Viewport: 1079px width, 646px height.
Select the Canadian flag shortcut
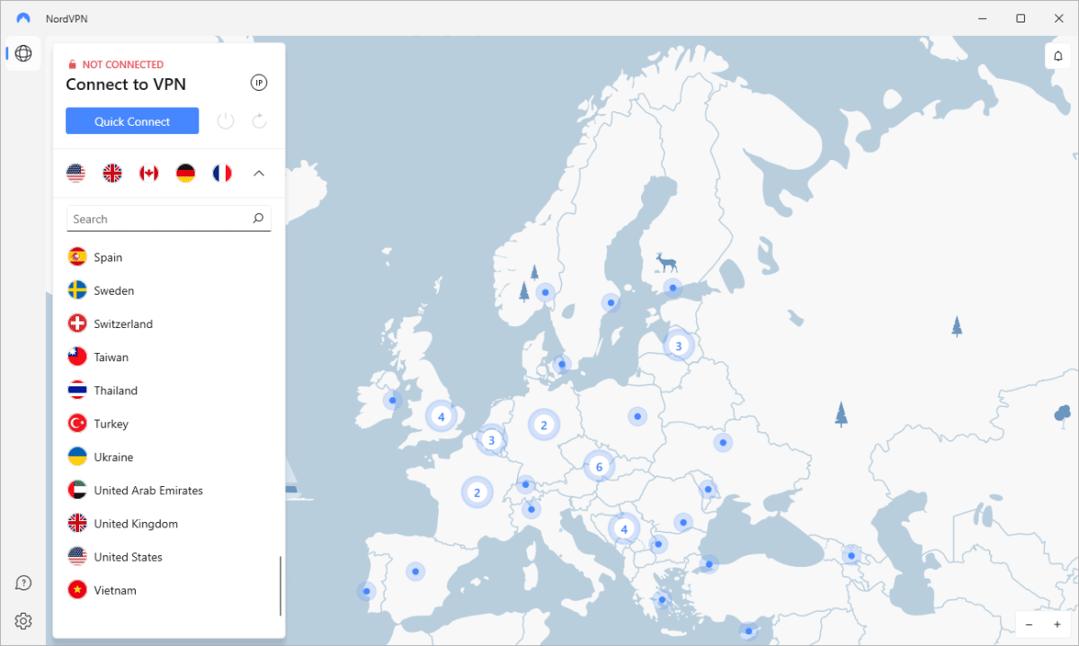pos(148,173)
